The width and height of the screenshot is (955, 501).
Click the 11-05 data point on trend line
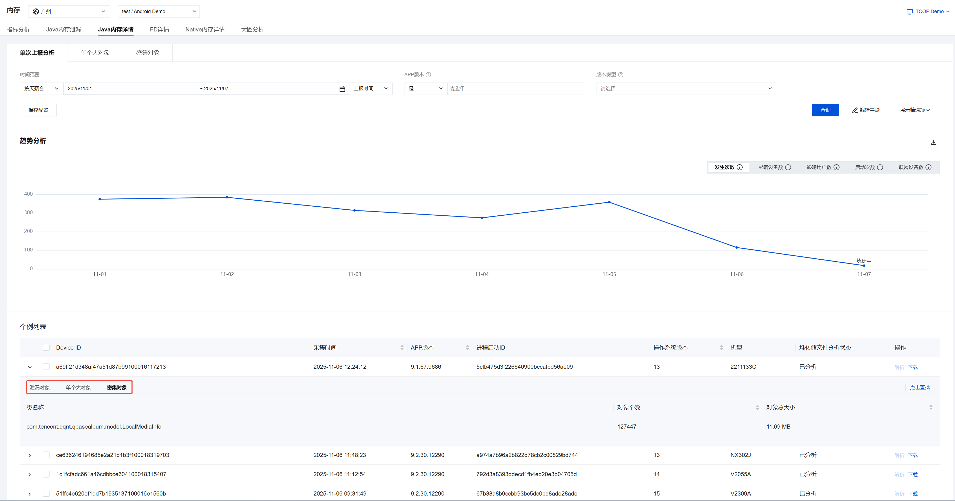click(x=609, y=202)
